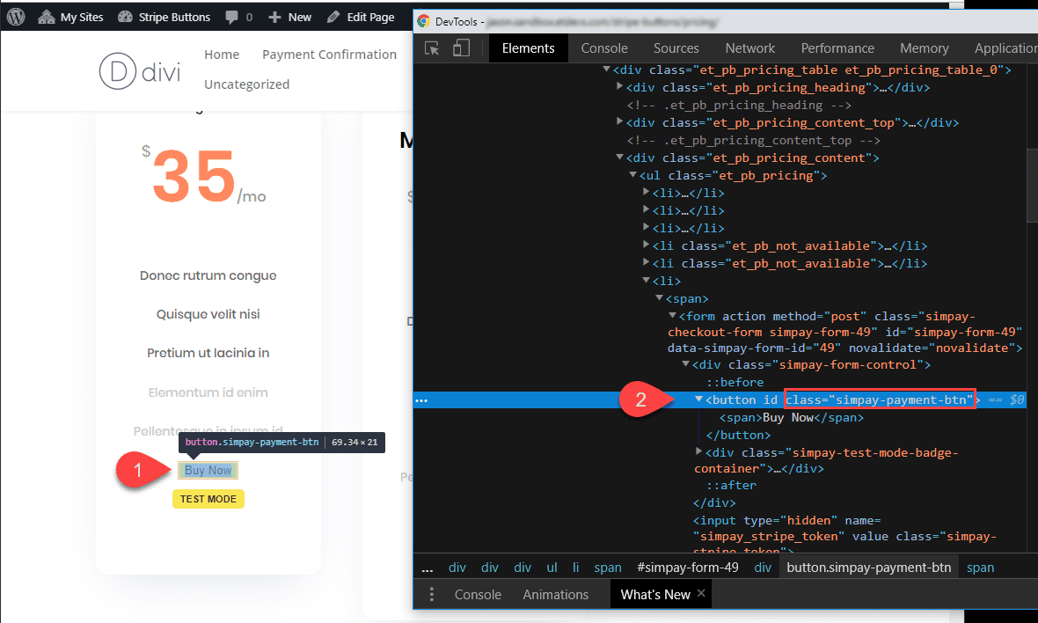Image resolution: width=1038 pixels, height=623 pixels.
Task: Click the Buy Now button
Action: click(208, 470)
